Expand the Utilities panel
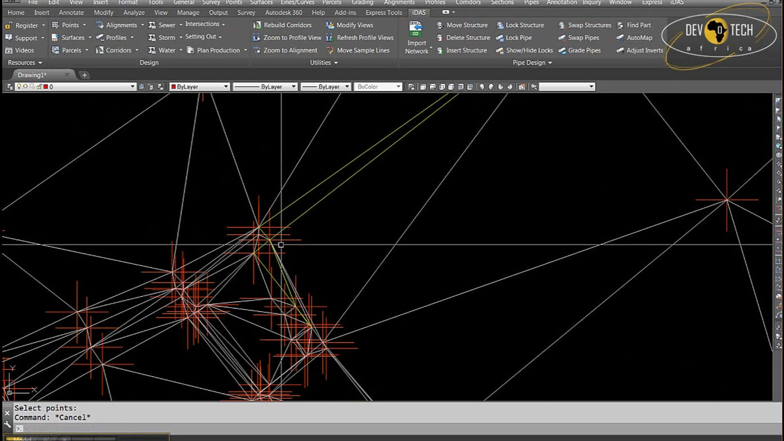This screenshot has height=441, width=784. click(x=324, y=62)
